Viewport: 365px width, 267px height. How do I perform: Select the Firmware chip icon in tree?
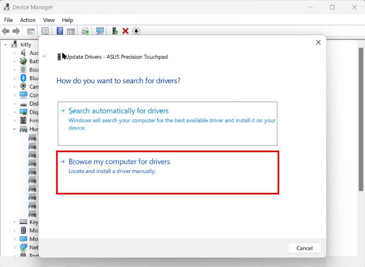23,120
